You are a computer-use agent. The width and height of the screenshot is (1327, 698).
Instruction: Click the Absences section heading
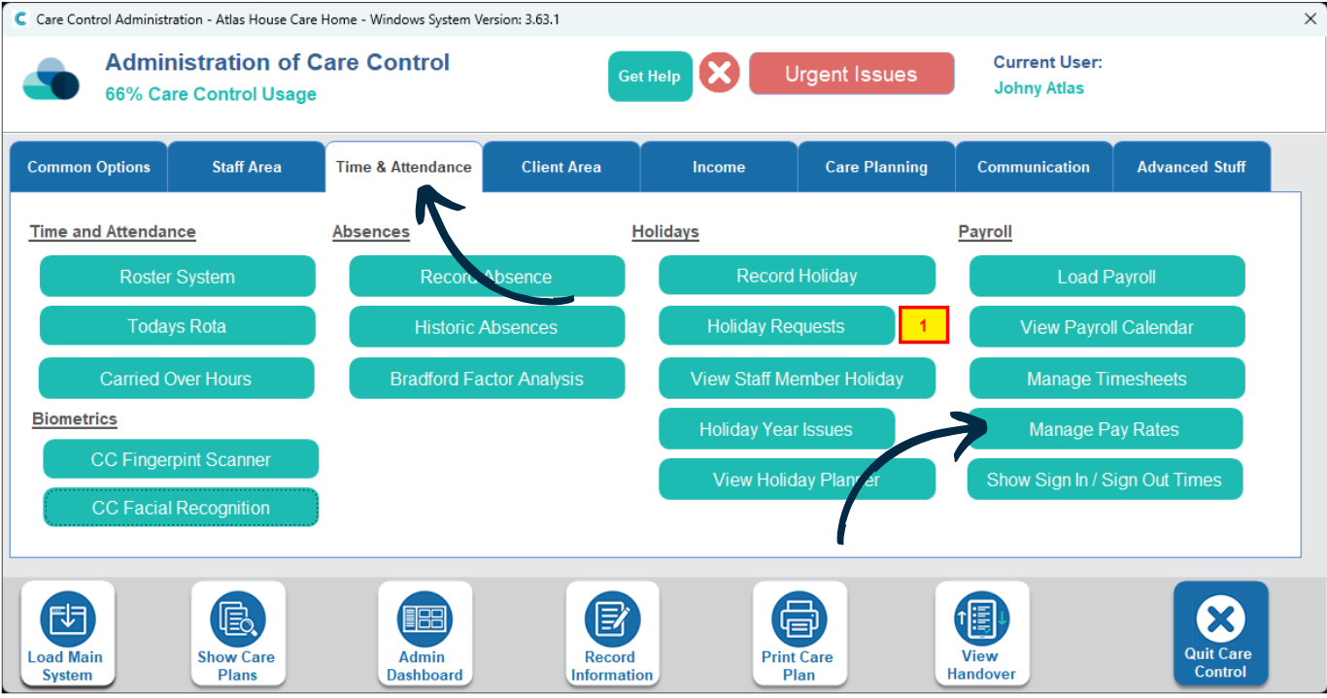(371, 232)
